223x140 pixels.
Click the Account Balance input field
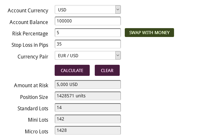pos(87,21)
